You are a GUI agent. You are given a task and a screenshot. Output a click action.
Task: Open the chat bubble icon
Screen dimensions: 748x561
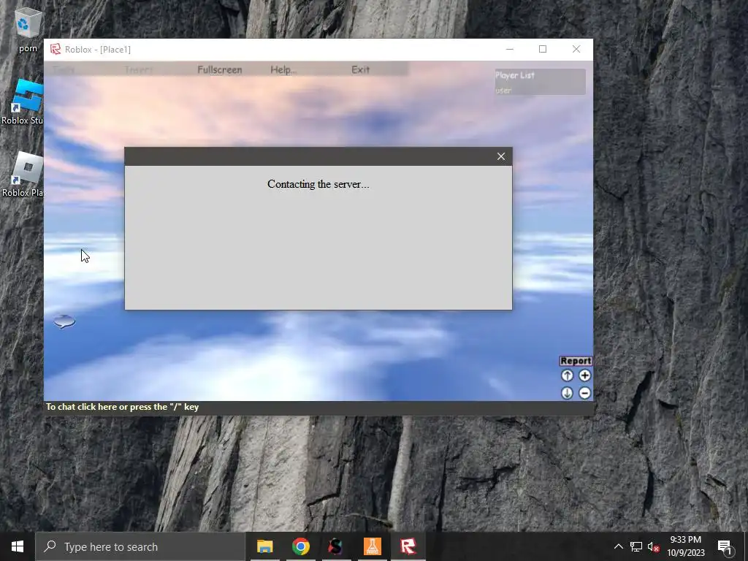click(x=64, y=321)
